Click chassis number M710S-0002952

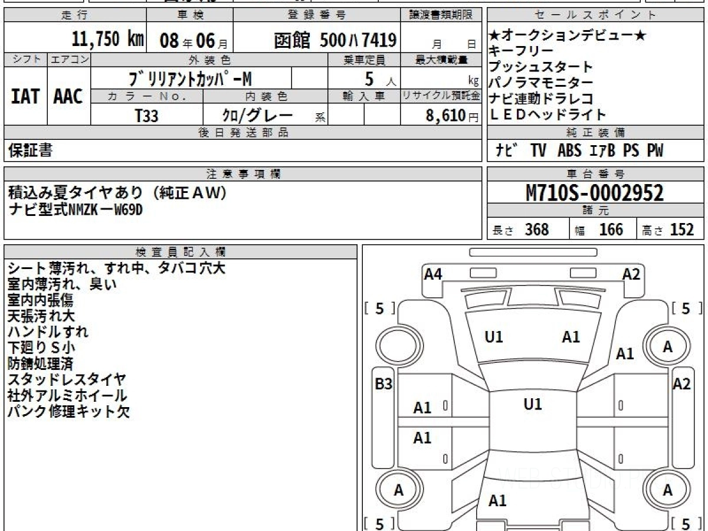pos(595,192)
